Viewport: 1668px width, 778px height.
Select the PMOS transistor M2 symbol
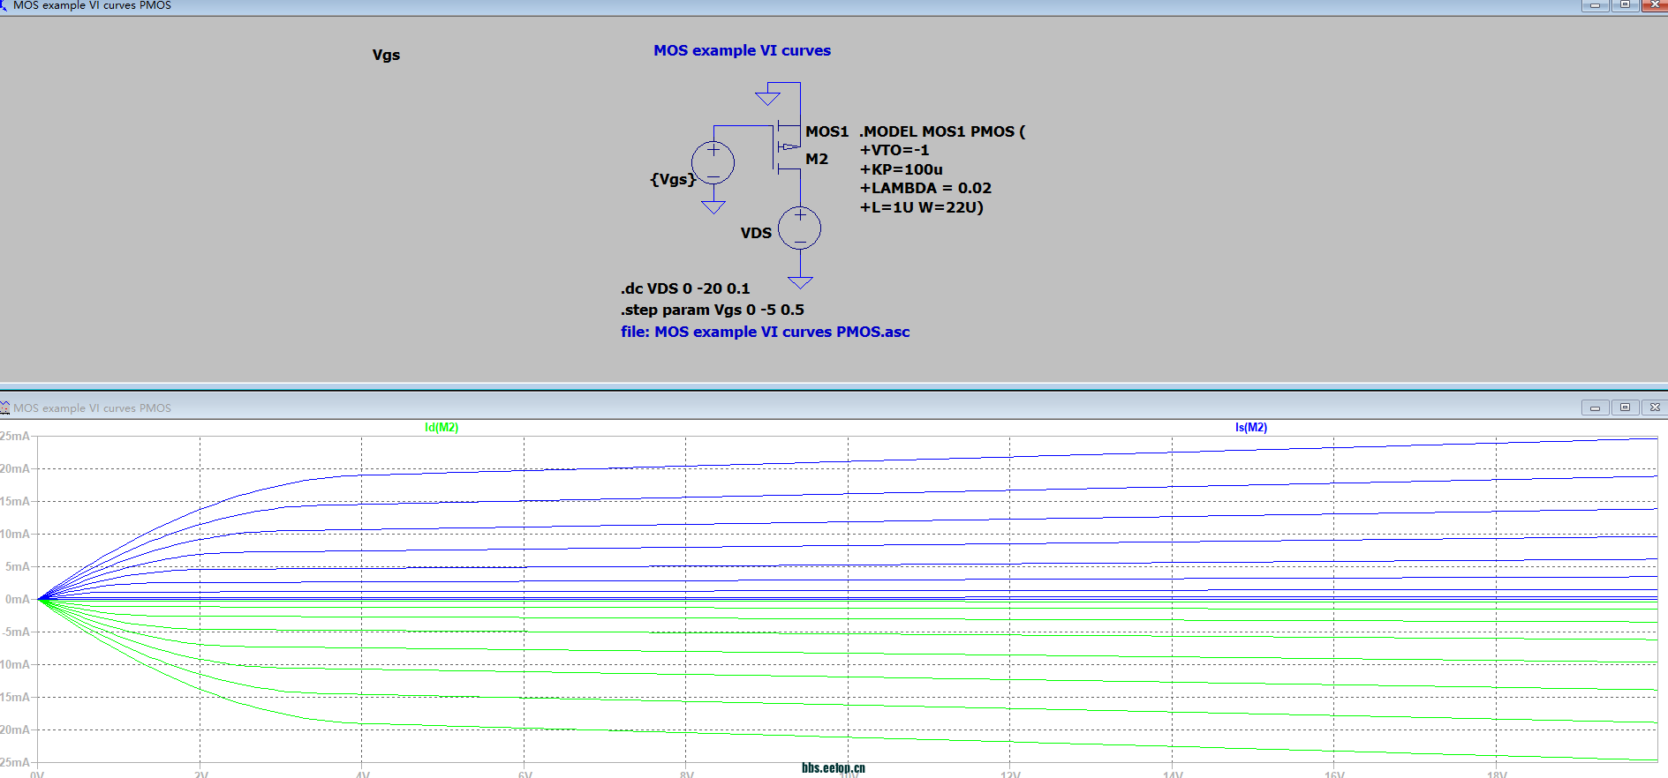[786, 147]
